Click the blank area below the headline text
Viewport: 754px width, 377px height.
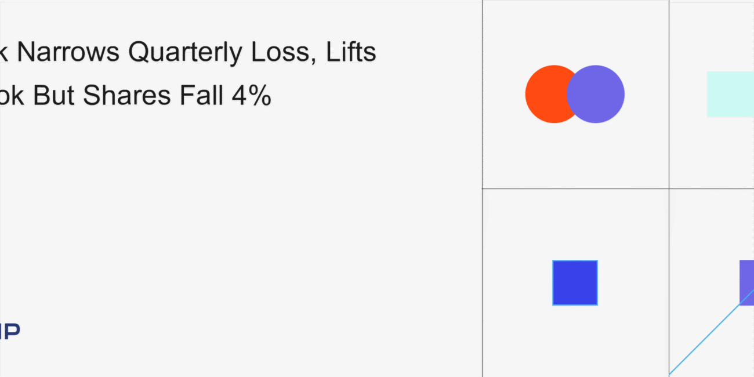pyautogui.click(x=232, y=203)
